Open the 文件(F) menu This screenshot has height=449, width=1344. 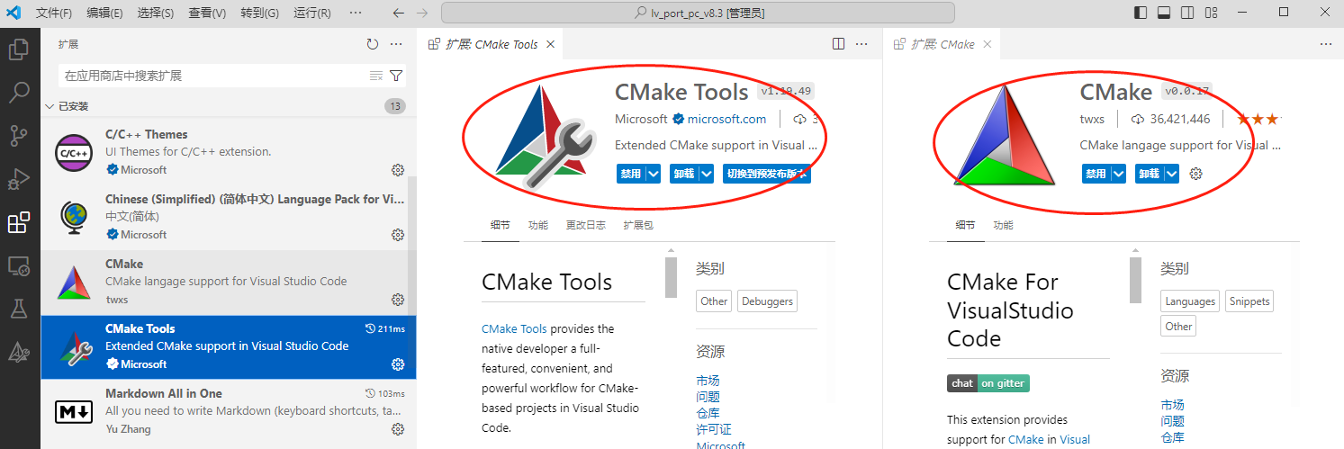coord(54,13)
